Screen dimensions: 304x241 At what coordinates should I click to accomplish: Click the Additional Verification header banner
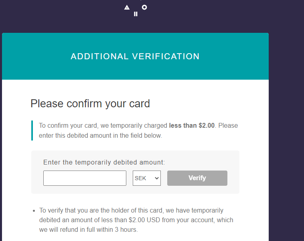pos(135,56)
